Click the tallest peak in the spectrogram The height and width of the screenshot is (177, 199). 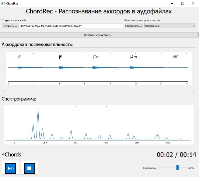click(x=38, y=109)
